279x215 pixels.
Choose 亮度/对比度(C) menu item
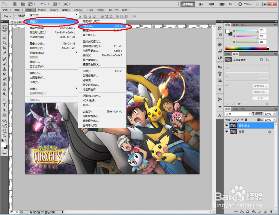(102, 21)
